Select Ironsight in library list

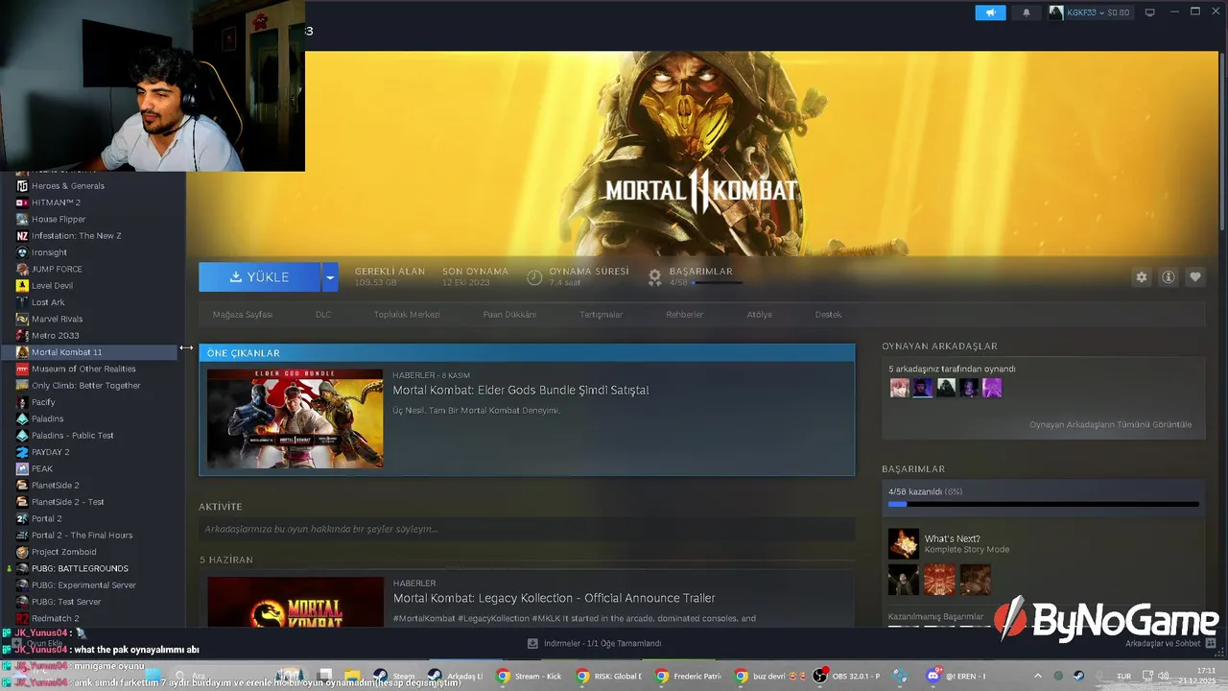click(49, 252)
